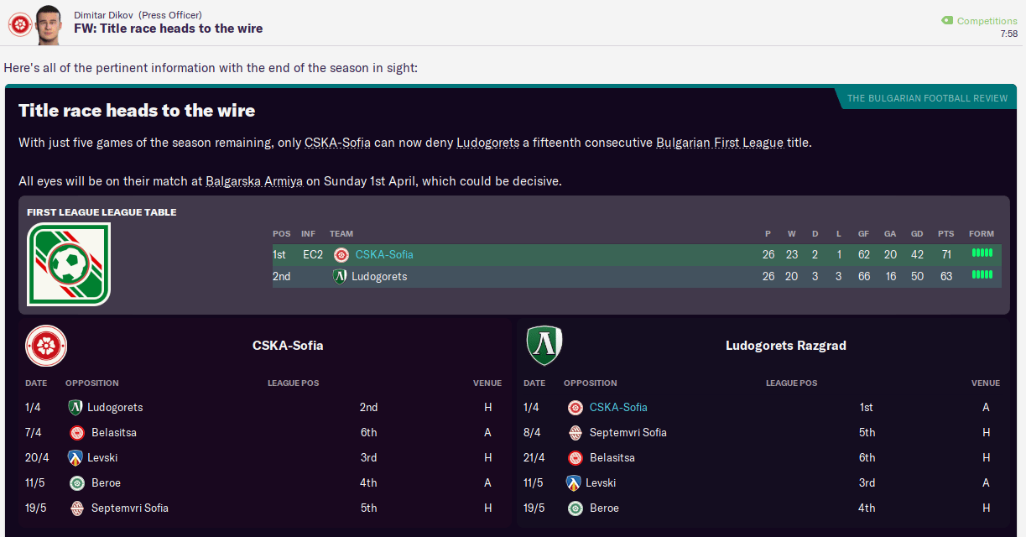Open the Ludogorets link in the article text
The image size is (1026, 537).
(487, 143)
